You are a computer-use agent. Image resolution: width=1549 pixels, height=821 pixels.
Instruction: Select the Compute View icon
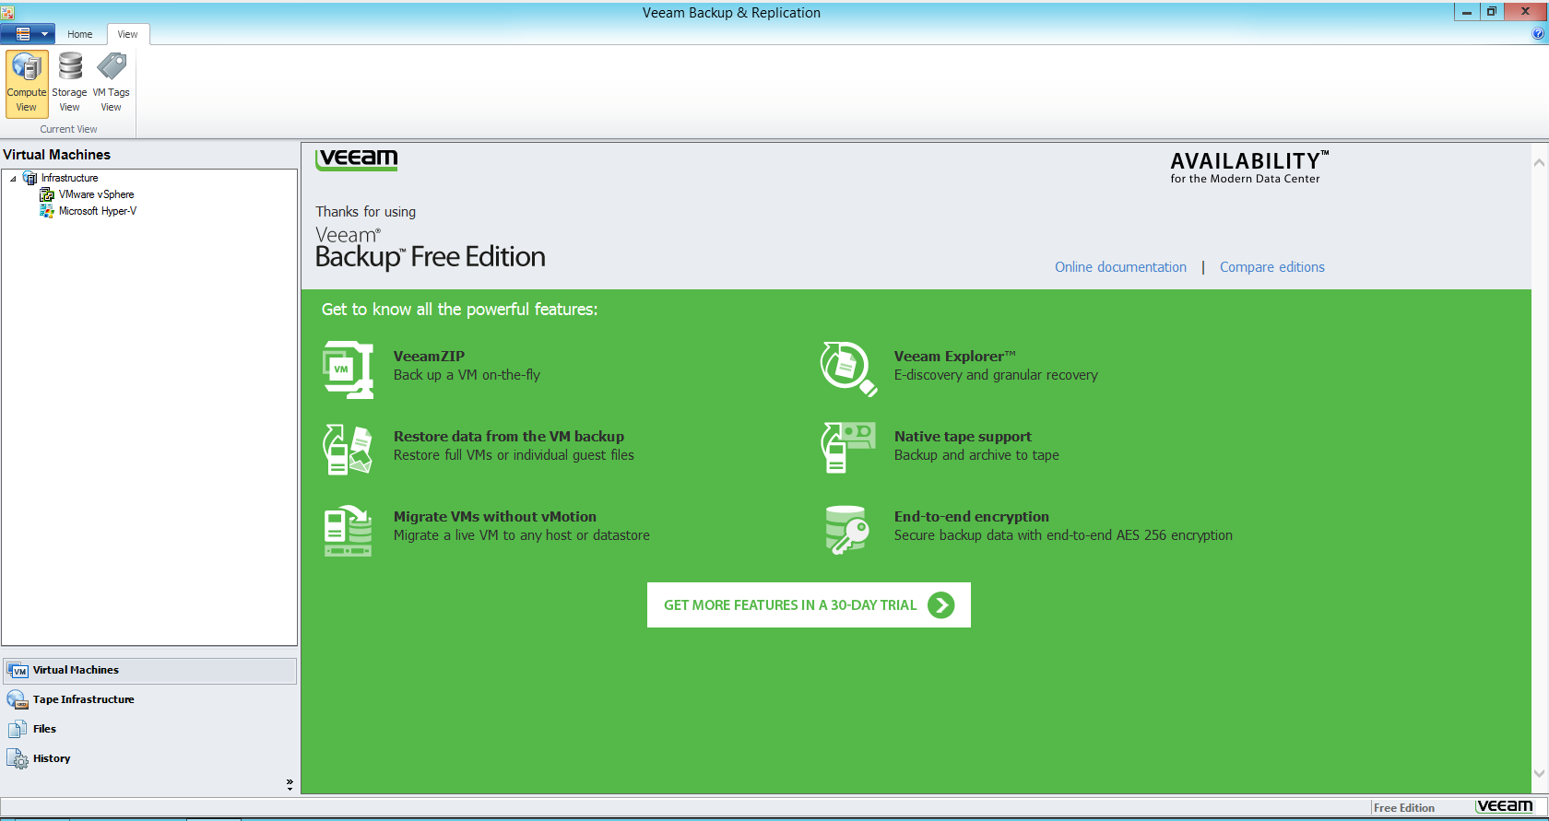click(27, 83)
